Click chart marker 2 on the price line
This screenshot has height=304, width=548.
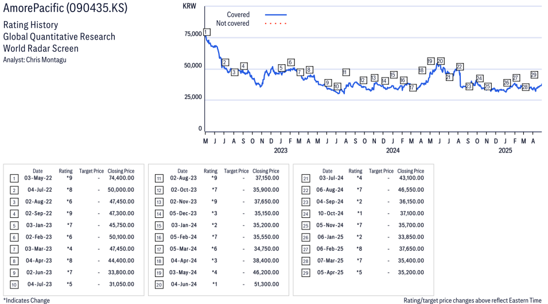click(225, 63)
